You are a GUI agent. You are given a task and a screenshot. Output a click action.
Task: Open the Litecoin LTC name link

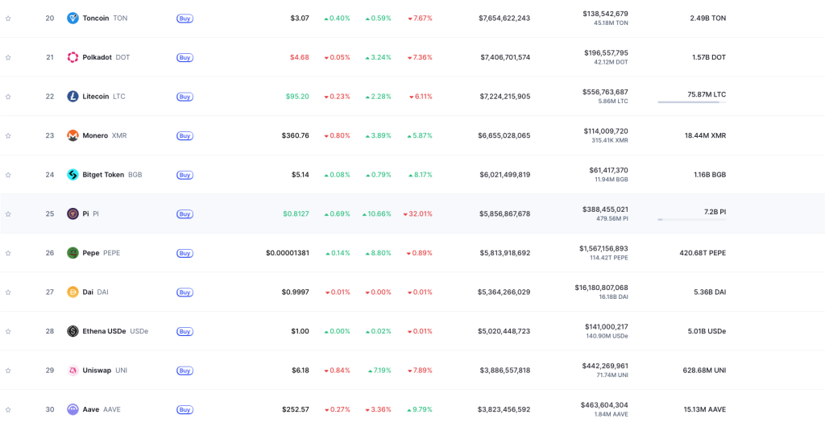104,97
